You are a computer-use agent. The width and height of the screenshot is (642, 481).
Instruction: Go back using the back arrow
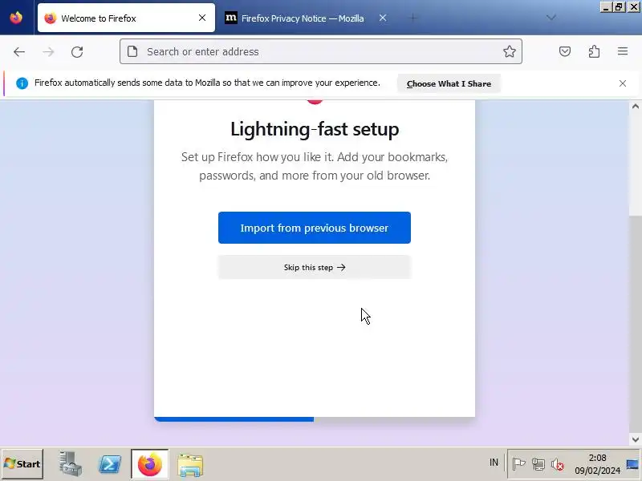pos(19,52)
